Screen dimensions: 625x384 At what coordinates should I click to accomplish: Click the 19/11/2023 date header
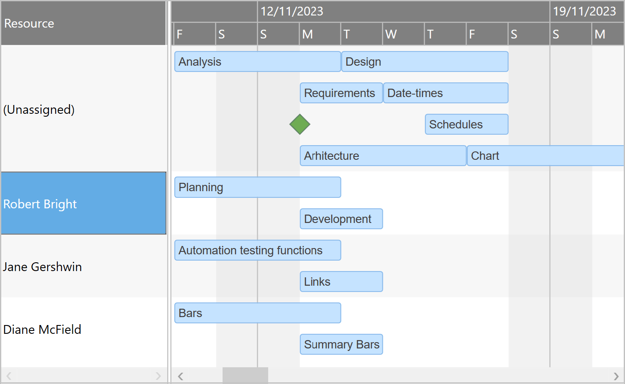[x=584, y=11]
